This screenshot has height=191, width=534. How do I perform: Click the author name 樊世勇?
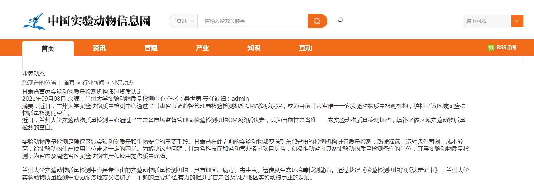193,99
